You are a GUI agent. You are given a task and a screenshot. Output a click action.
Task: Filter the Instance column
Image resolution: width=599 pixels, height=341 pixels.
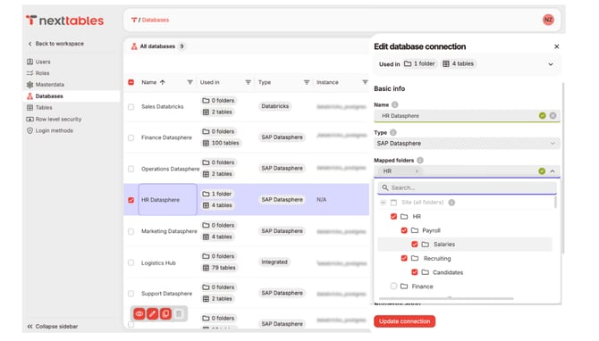pos(365,82)
